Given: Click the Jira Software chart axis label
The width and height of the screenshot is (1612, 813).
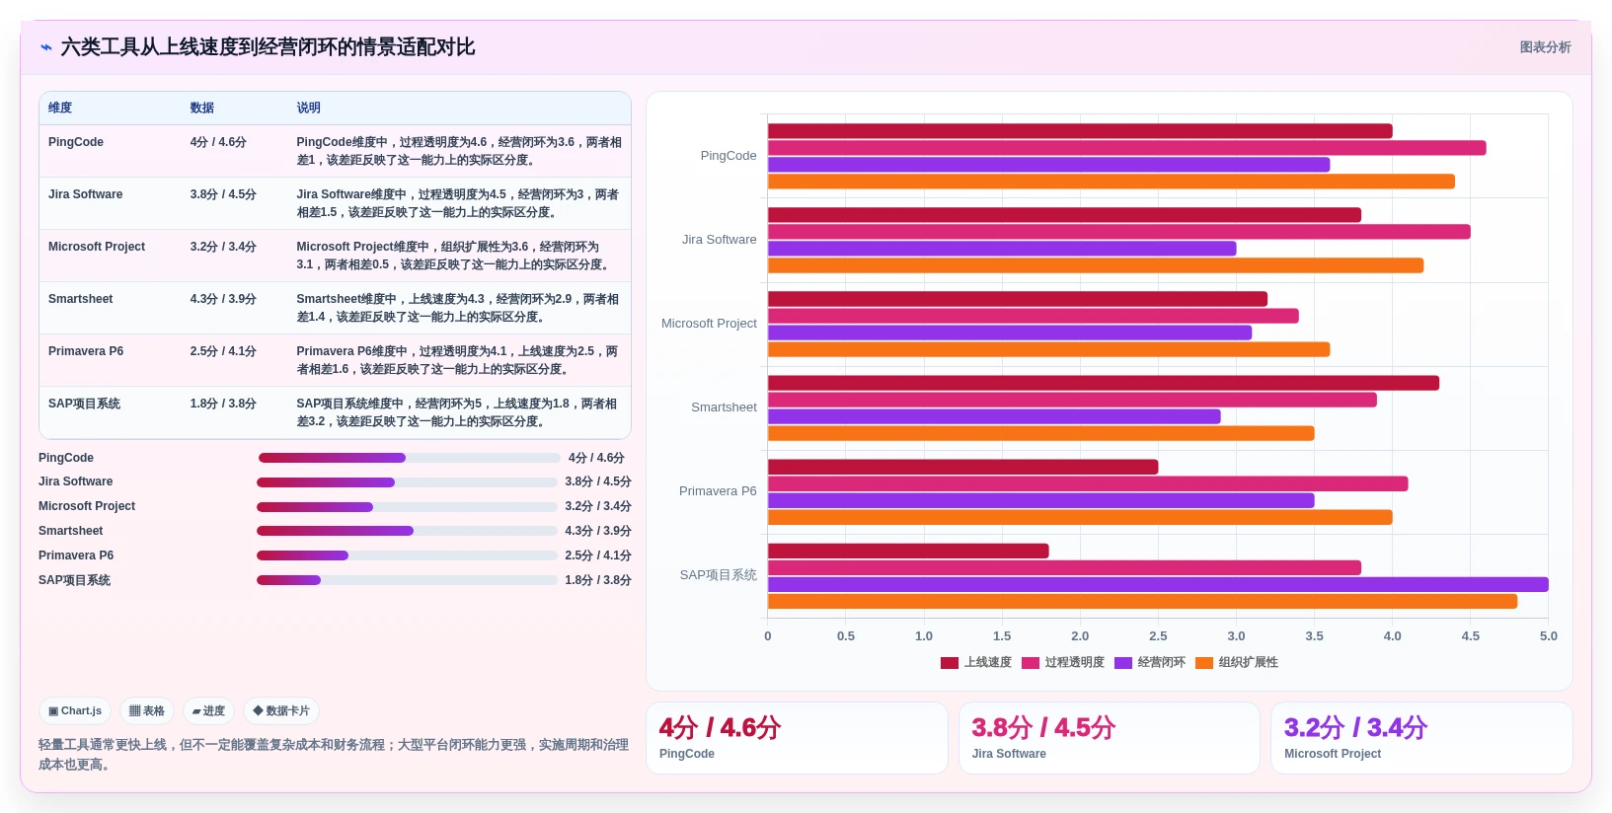Looking at the screenshot, I should 719,240.
